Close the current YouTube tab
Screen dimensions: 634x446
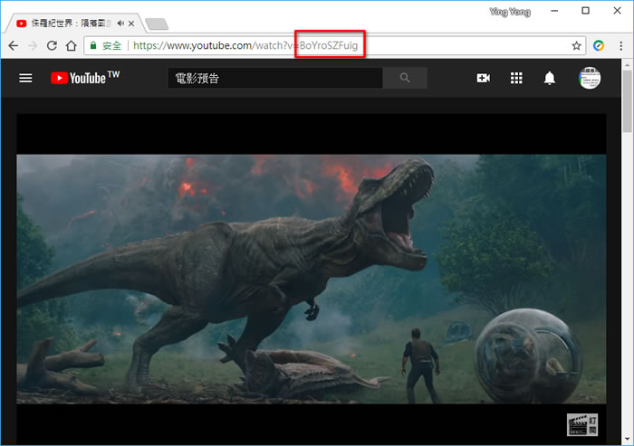point(133,24)
